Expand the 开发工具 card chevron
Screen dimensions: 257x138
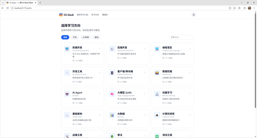(x=100, y=72)
